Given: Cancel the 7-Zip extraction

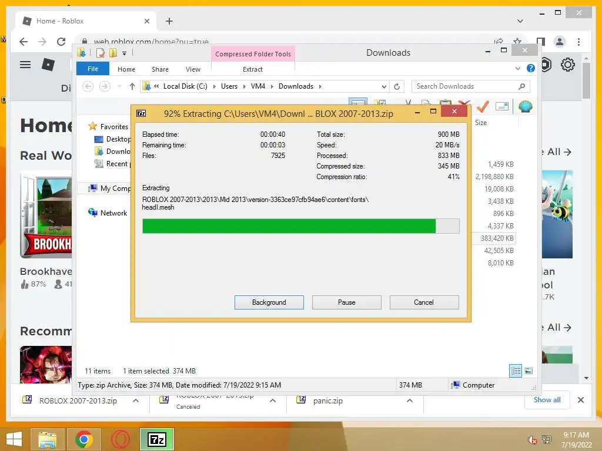Looking at the screenshot, I should pyautogui.click(x=424, y=302).
